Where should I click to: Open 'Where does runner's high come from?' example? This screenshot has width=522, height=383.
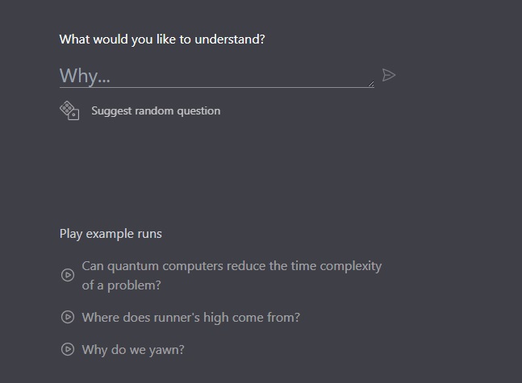190,317
